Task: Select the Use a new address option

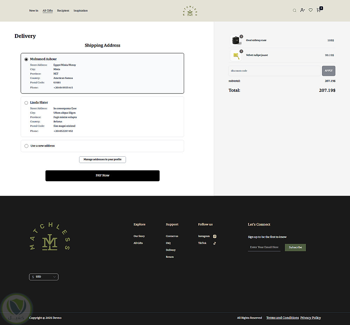Action: pyautogui.click(x=26, y=146)
